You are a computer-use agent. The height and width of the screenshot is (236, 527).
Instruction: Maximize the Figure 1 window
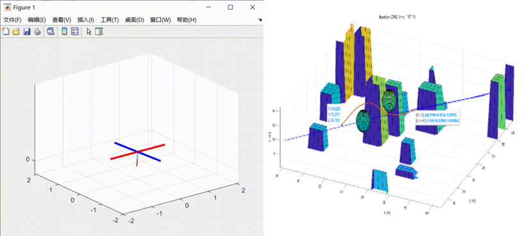230,7
